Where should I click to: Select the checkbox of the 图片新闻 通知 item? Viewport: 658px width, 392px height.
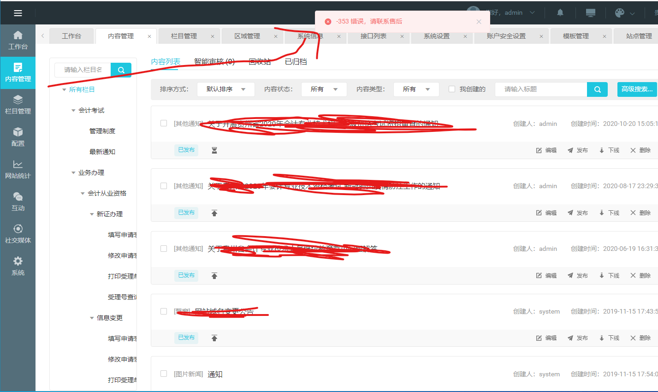(164, 374)
